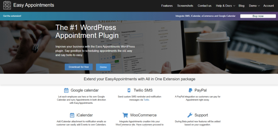Click 'Add iCalendar attachment' description text
The image size is (278, 127).
pyautogui.click(x=81, y=123)
